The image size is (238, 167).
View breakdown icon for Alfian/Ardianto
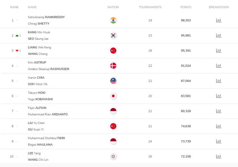pos(218,111)
